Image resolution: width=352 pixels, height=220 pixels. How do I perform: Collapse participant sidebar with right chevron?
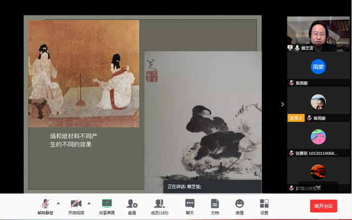(282, 104)
